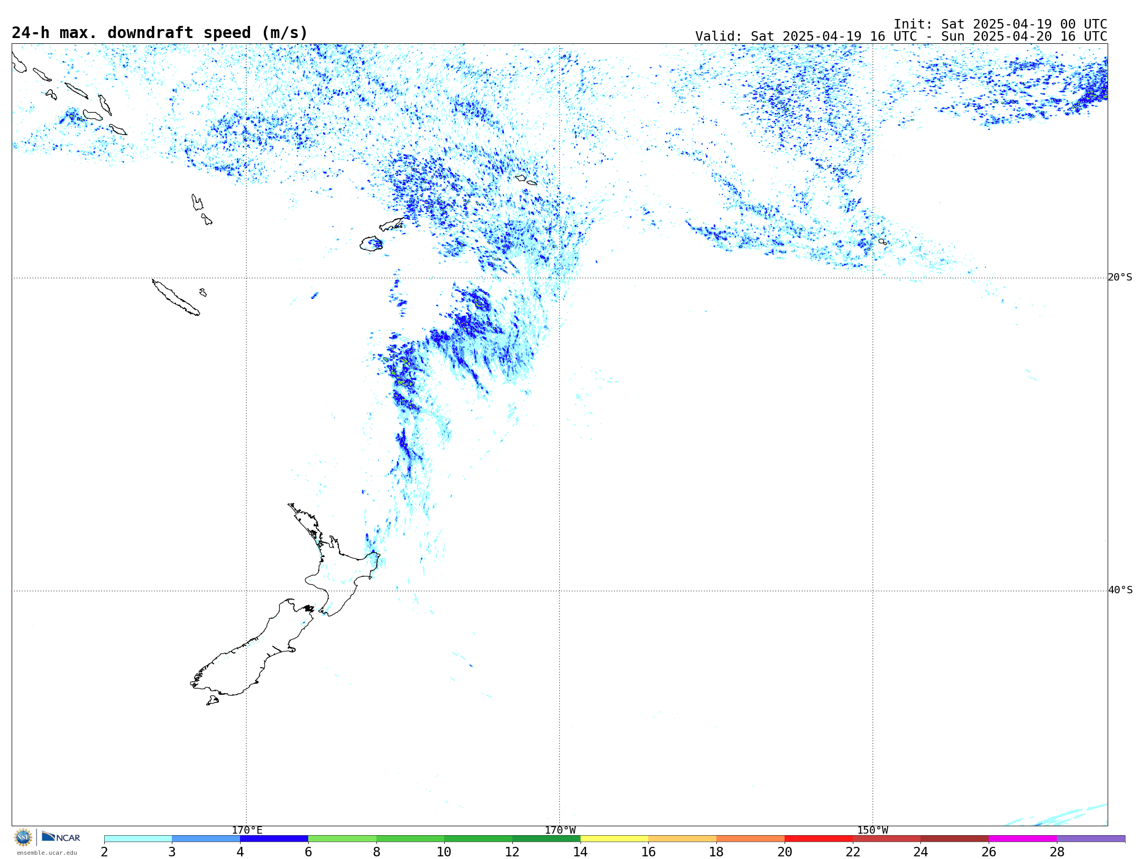Click the plot title '24-h max. downdraft speed (m/s)'
The height and width of the screenshot is (859, 1142).
(160, 33)
